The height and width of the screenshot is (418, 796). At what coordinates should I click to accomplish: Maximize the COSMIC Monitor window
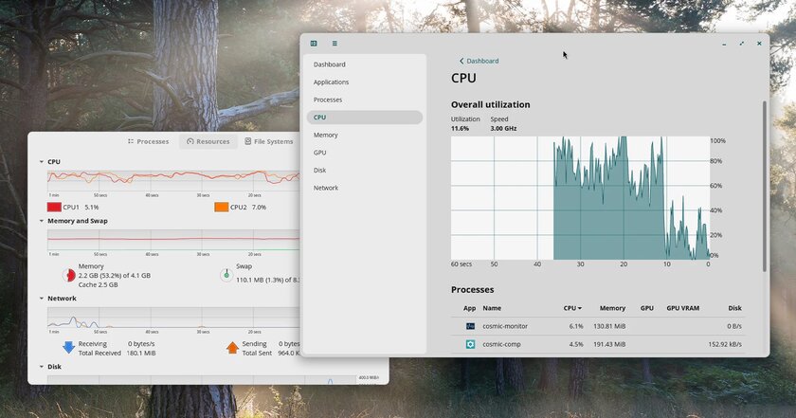pos(742,44)
